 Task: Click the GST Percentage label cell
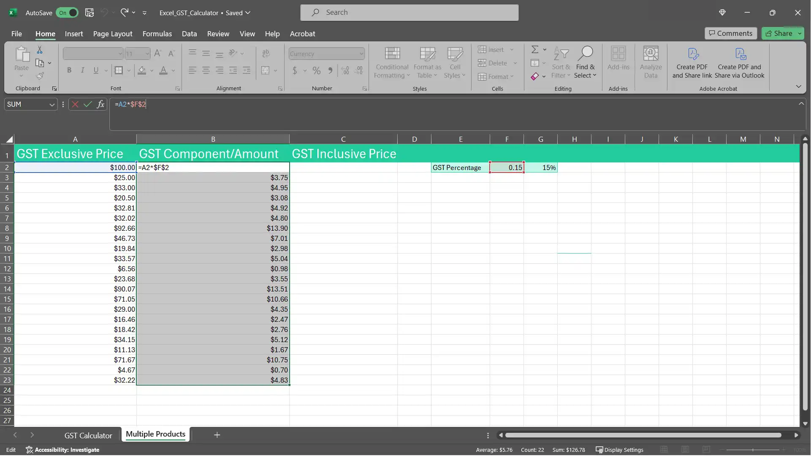click(x=460, y=167)
